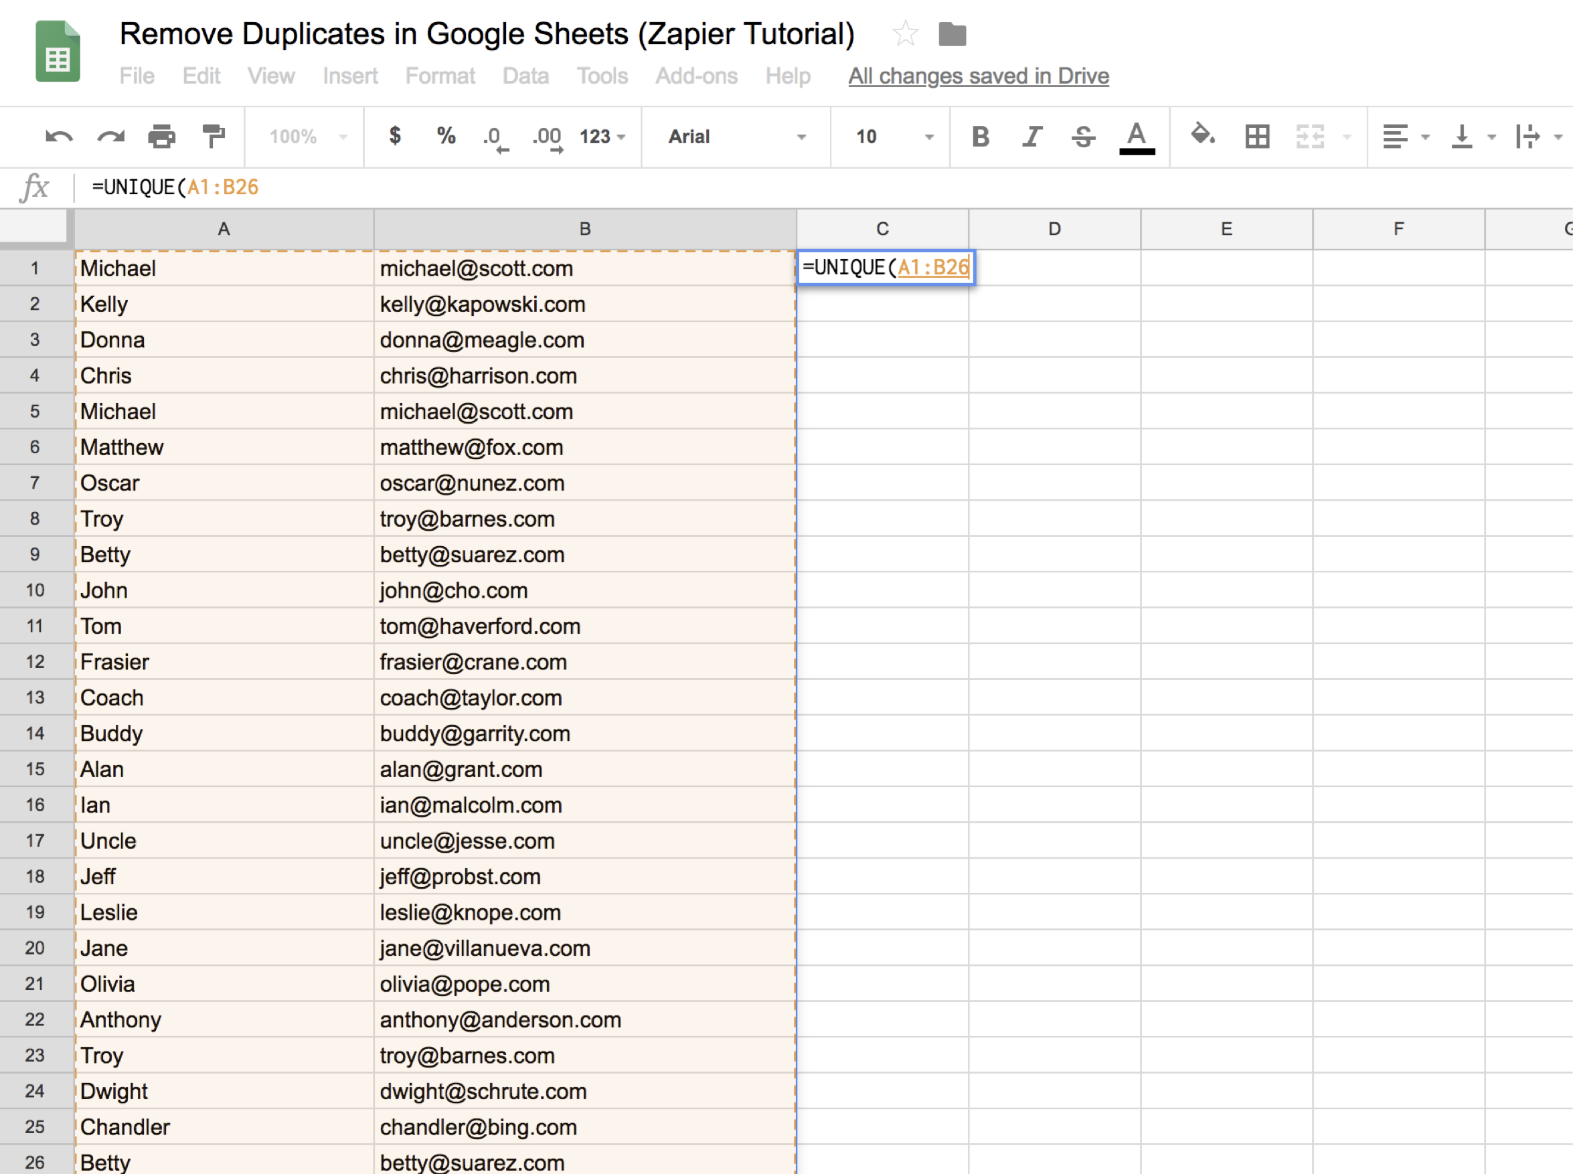Open the font size 10 dropdown

click(893, 137)
